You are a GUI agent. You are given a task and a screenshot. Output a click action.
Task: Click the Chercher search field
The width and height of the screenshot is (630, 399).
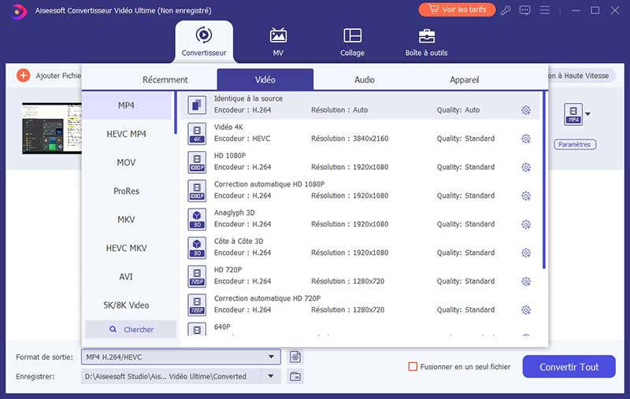[x=131, y=329]
